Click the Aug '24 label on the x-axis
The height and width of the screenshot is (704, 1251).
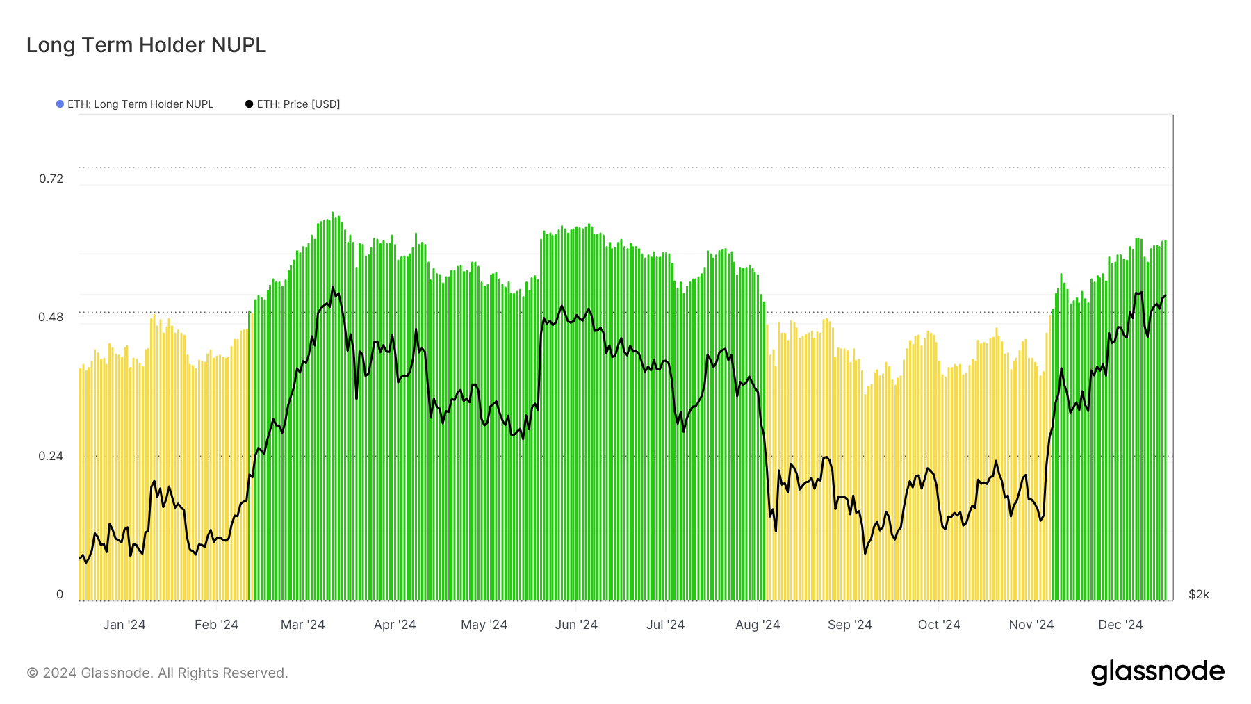(759, 624)
